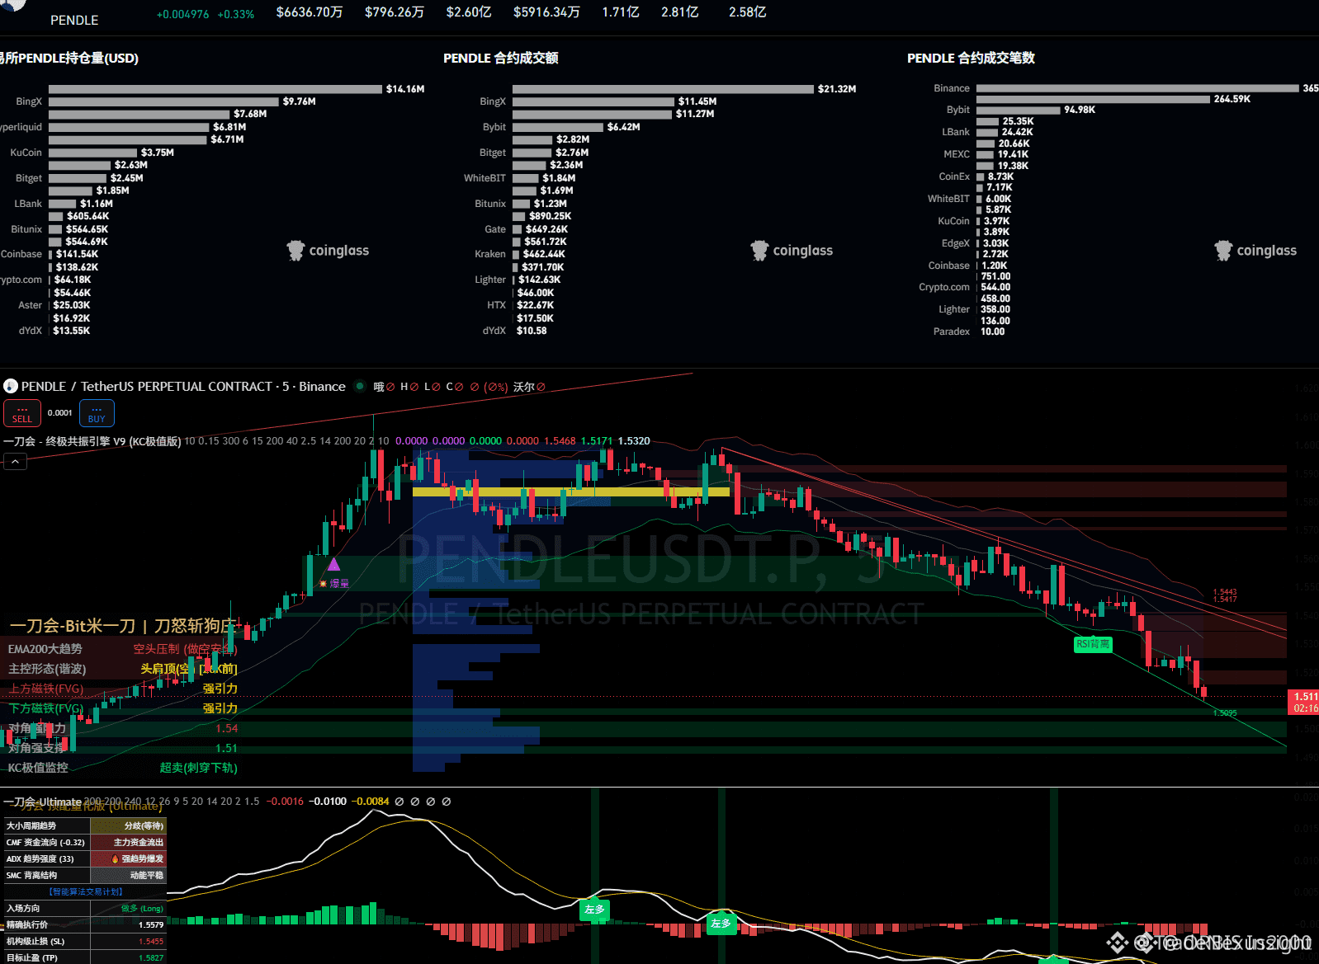Click the 1.5455 stop loss value

151,941
